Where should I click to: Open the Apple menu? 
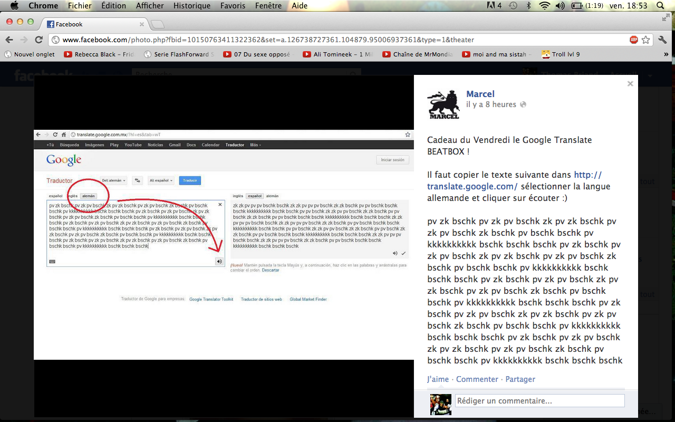[14, 6]
